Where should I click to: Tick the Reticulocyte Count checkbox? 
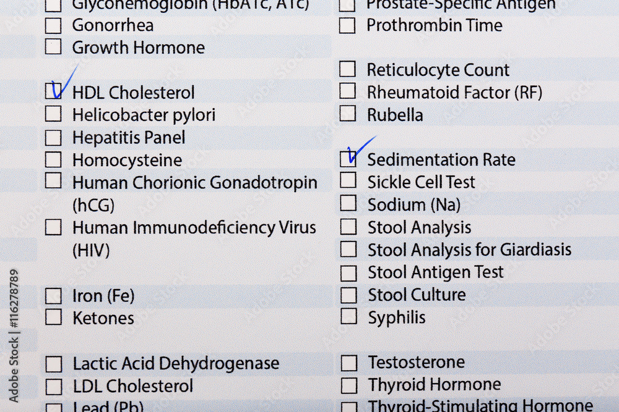pyautogui.click(x=347, y=69)
